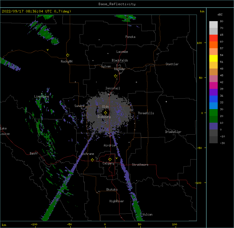Click the -100 tick label on bottom axis
Screen dimensions: 234x228
coord(34,224)
